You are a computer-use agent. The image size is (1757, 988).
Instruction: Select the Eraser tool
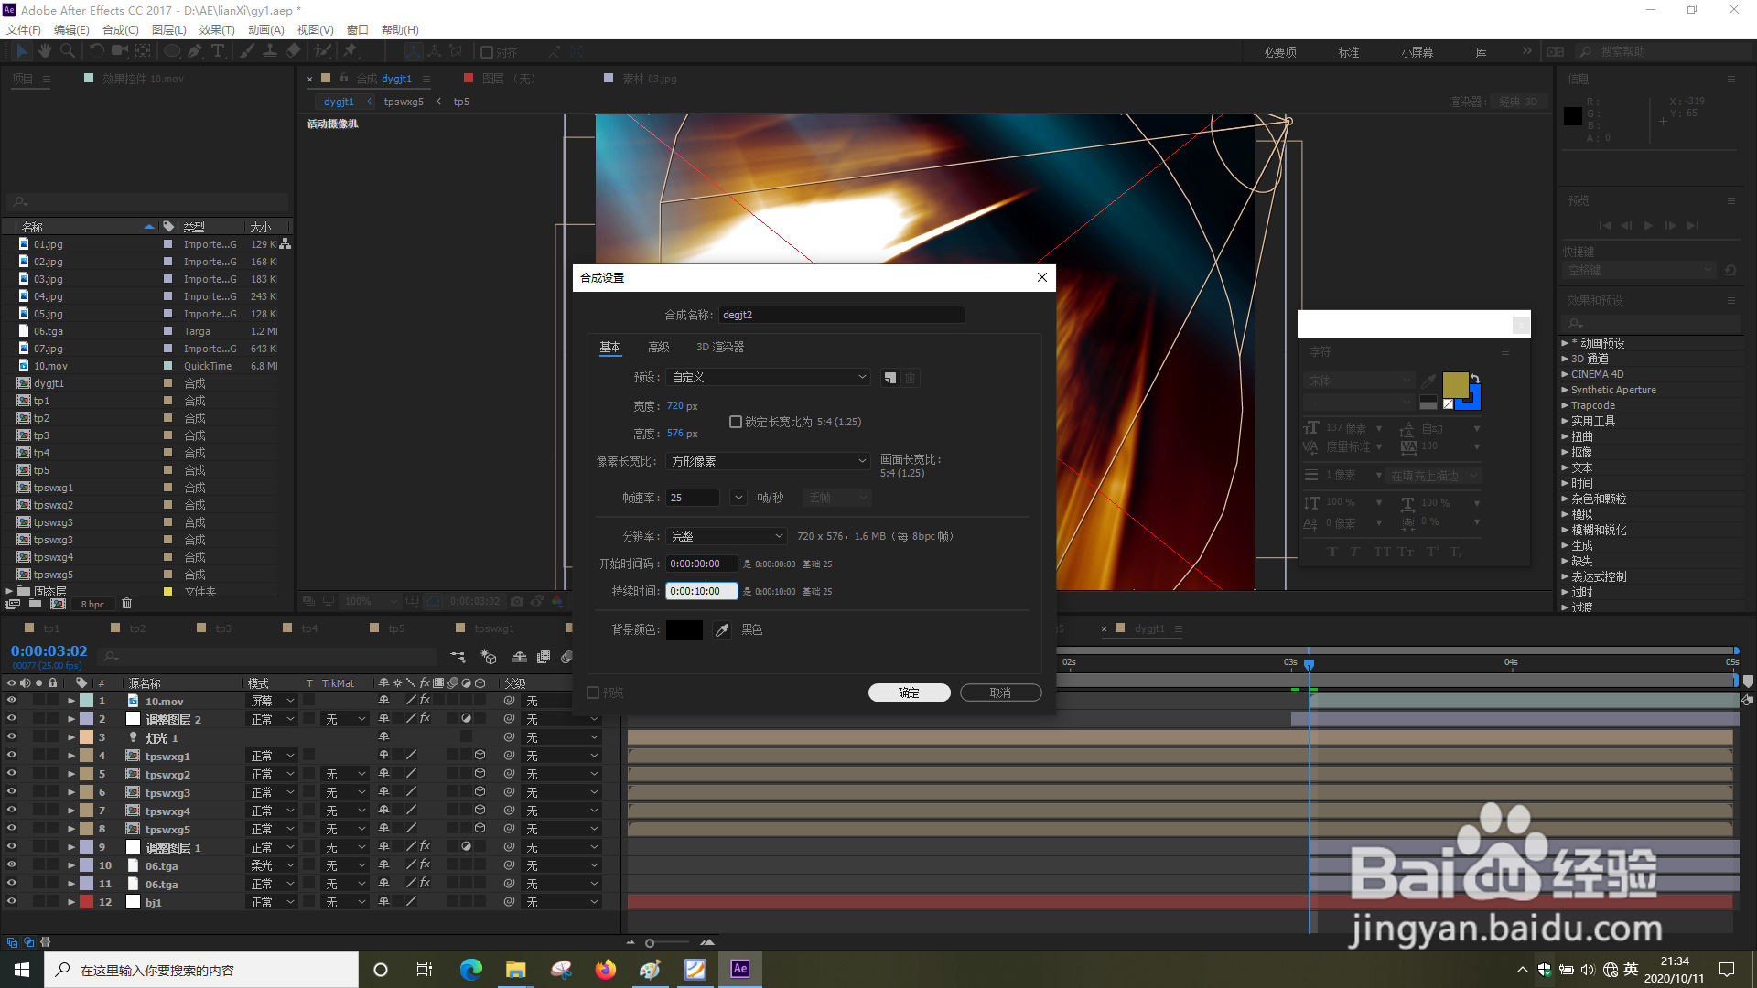[x=293, y=51]
